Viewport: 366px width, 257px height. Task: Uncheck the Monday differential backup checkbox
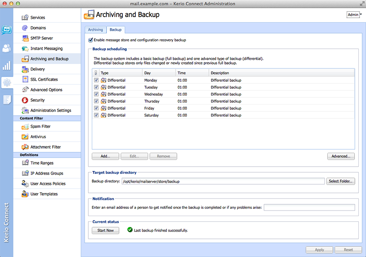pos(96,80)
